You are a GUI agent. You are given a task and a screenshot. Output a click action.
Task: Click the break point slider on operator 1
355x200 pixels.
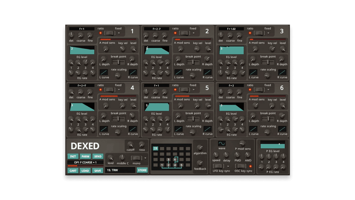tap(118, 62)
